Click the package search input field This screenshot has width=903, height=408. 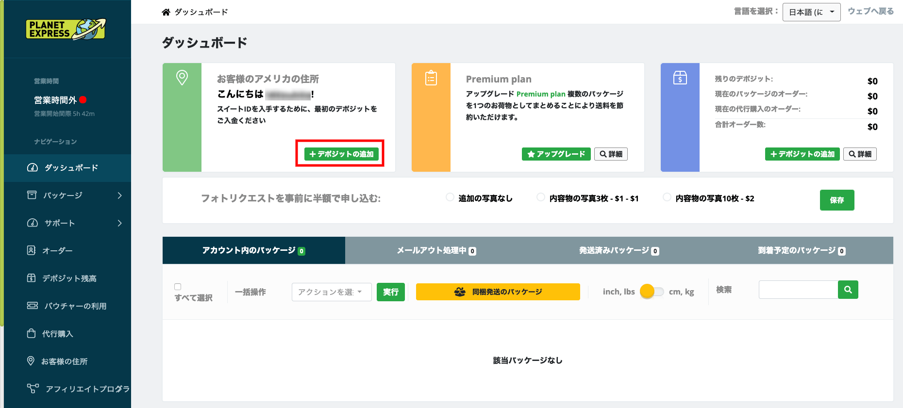pos(798,290)
